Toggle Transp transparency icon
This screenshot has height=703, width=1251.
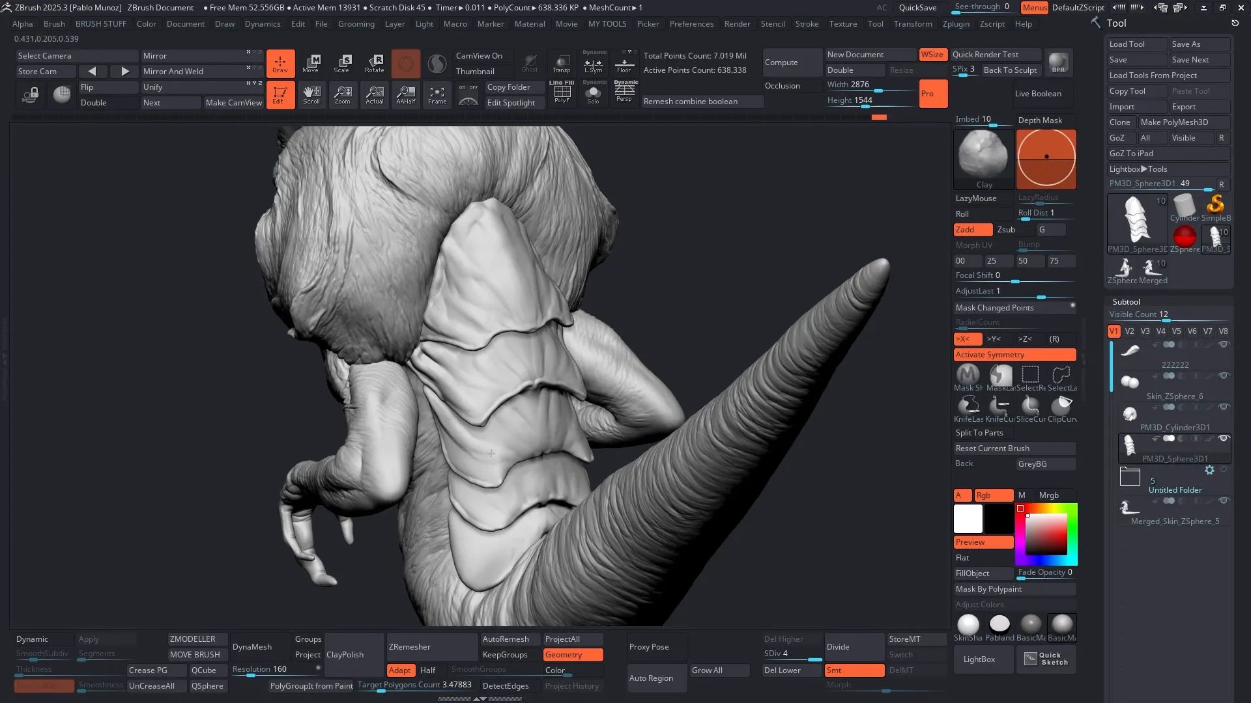coord(561,63)
